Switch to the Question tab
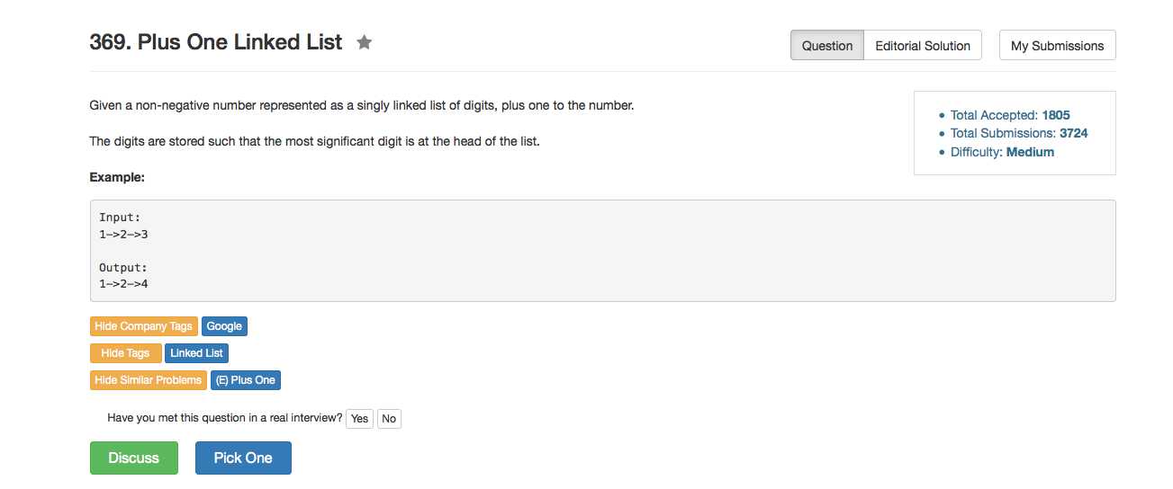The image size is (1173, 489). coord(827,46)
